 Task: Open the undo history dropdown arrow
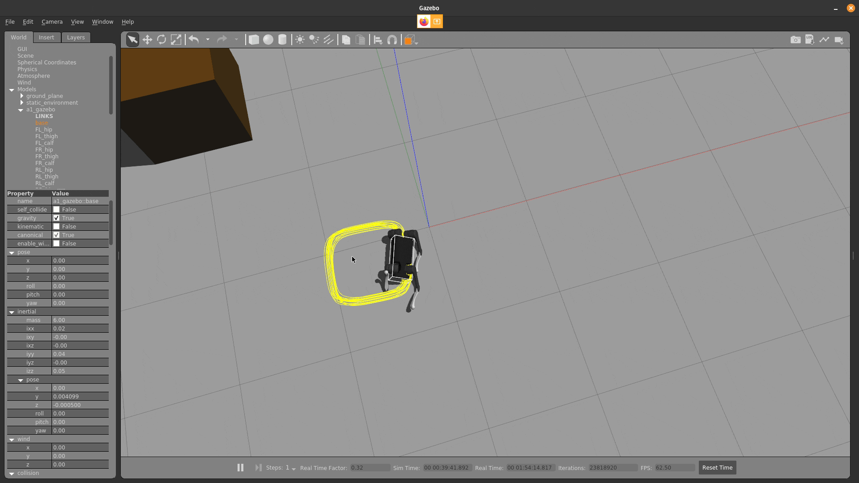click(x=208, y=40)
